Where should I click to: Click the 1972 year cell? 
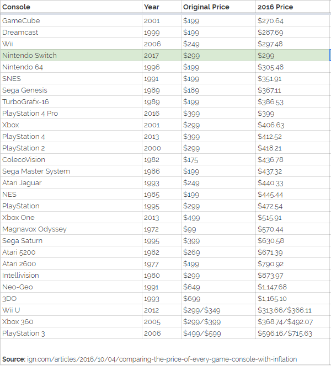[x=162, y=229]
